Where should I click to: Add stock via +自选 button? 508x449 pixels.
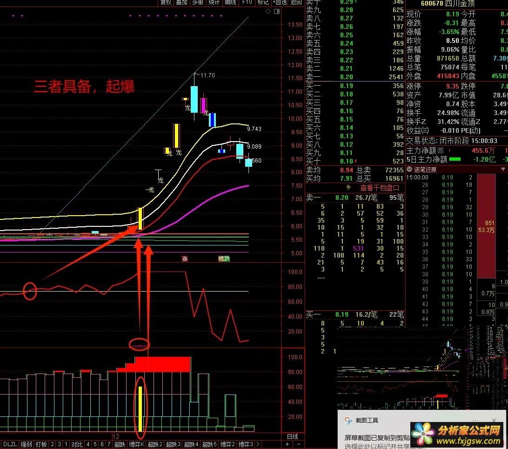(280, 3)
